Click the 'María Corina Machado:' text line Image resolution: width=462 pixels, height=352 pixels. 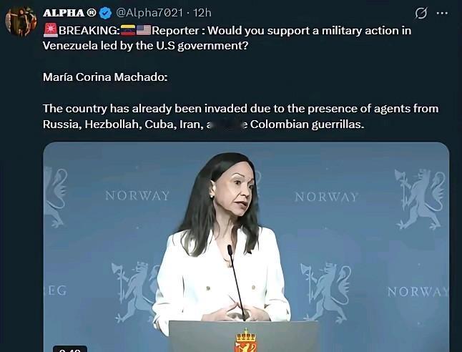pos(105,77)
